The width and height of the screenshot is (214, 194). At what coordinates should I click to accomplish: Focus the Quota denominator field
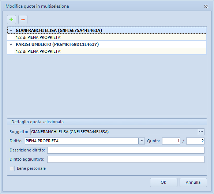click(195, 141)
